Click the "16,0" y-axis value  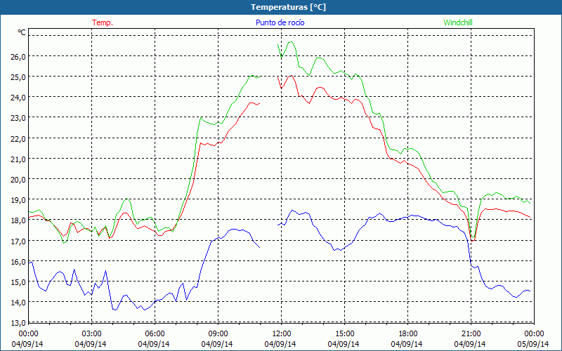18,261
